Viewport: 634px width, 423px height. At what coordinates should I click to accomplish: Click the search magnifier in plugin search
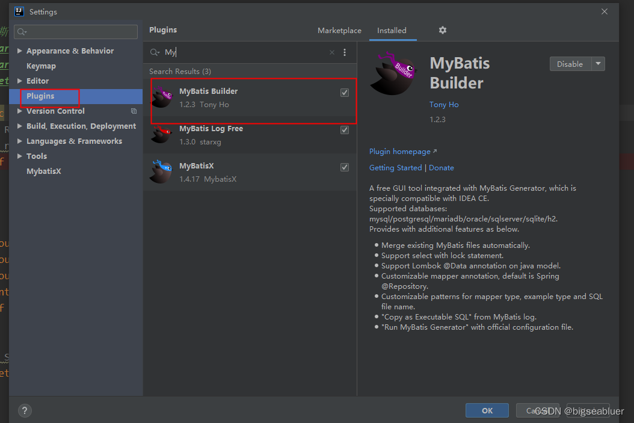155,52
